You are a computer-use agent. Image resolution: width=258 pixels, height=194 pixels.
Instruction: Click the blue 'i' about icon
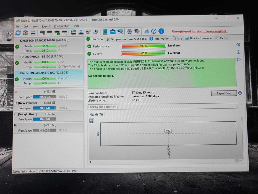click(x=161, y=31)
